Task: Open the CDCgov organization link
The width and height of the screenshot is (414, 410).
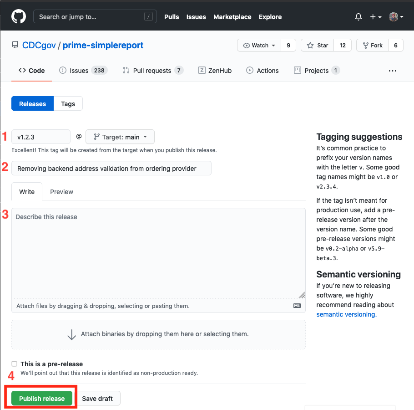Action: (x=39, y=45)
